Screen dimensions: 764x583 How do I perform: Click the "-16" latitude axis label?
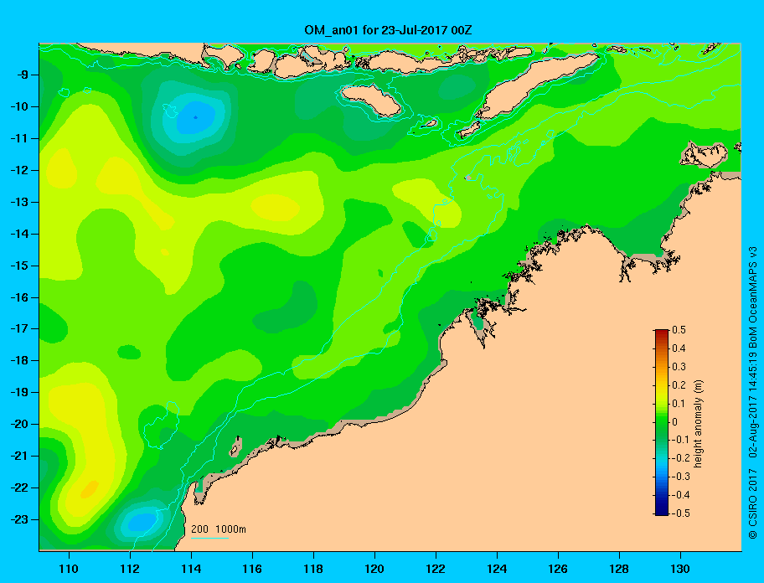point(20,297)
